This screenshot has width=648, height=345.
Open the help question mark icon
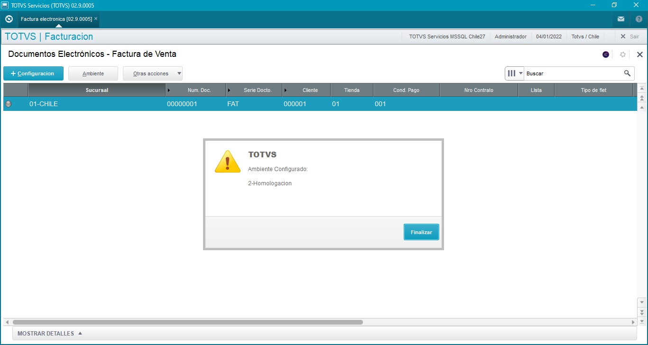pos(639,19)
